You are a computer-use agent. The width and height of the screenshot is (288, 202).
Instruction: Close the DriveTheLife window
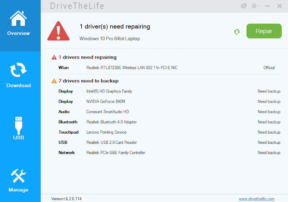click(280, 6)
